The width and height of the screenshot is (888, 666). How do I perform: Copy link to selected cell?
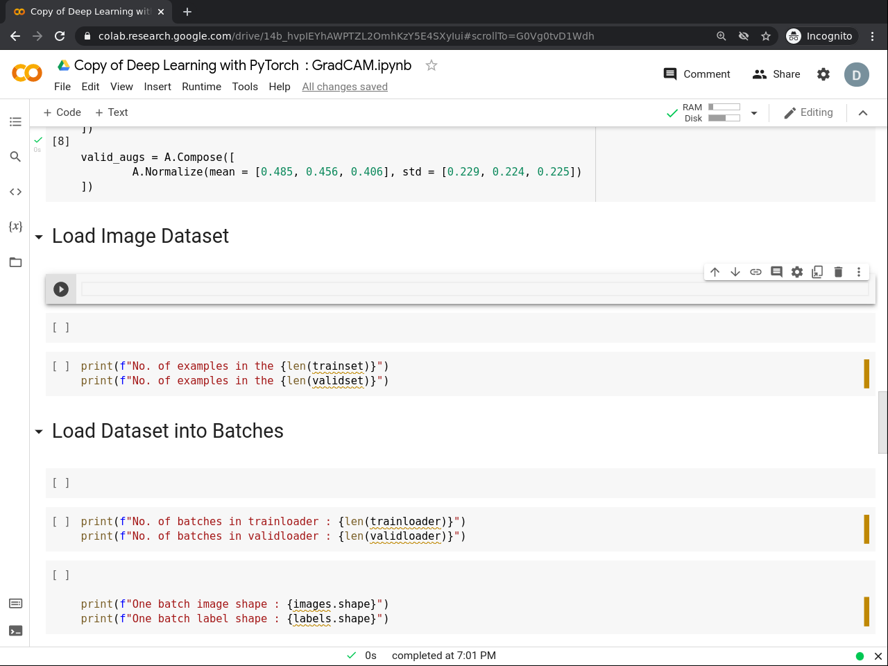[x=755, y=272]
